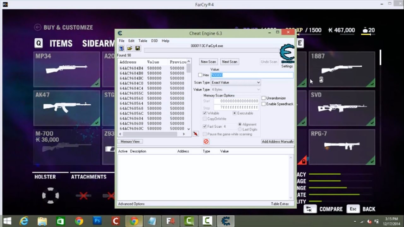The width and height of the screenshot is (404, 227).
Task: Click the Compare swap icon
Action: click(309, 209)
